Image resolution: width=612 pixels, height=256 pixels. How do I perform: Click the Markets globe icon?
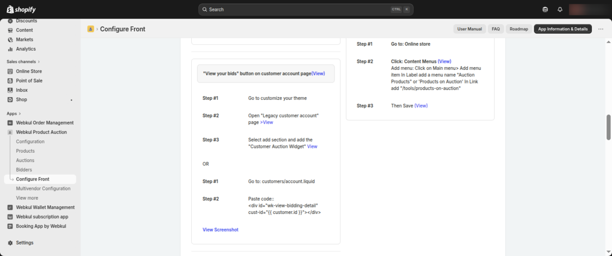(x=10, y=39)
